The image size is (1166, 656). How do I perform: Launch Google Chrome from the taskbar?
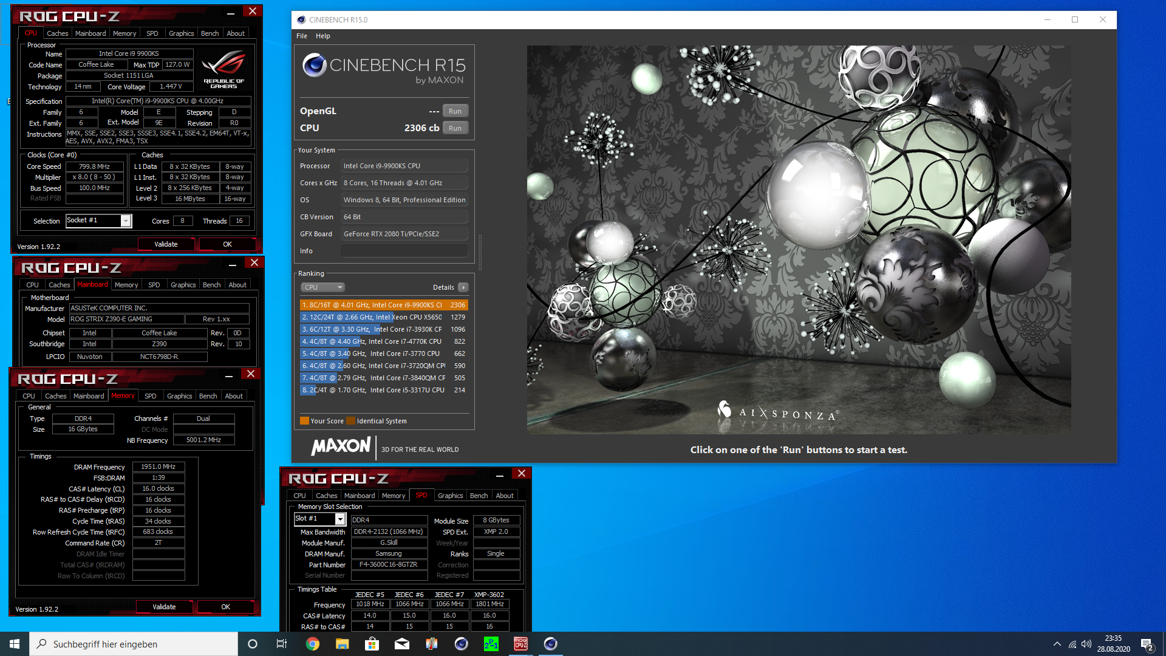click(312, 644)
